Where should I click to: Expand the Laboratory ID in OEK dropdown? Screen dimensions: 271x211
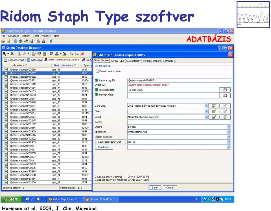pos(229,142)
